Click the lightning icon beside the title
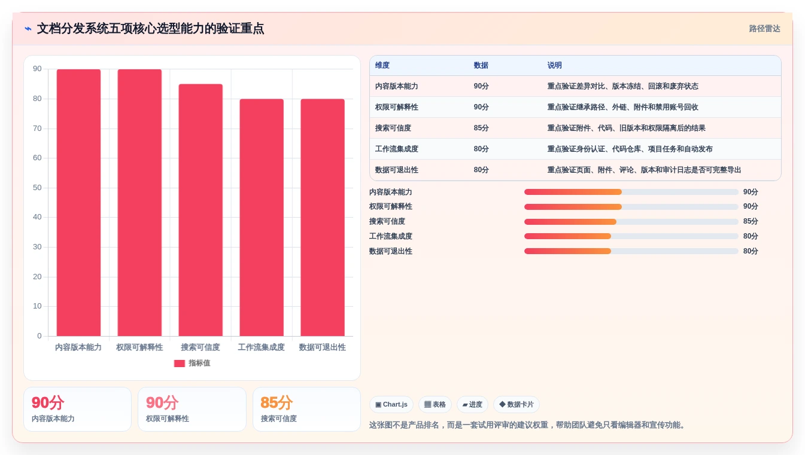 point(28,29)
